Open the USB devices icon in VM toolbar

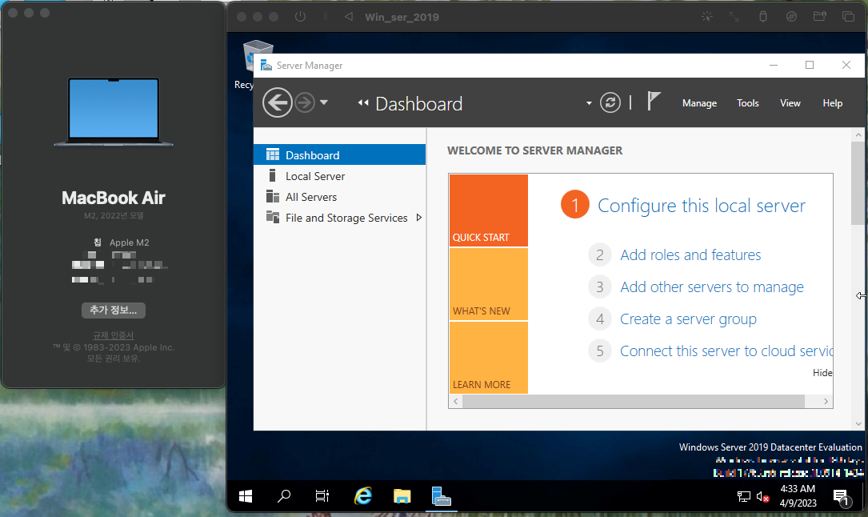(x=763, y=17)
